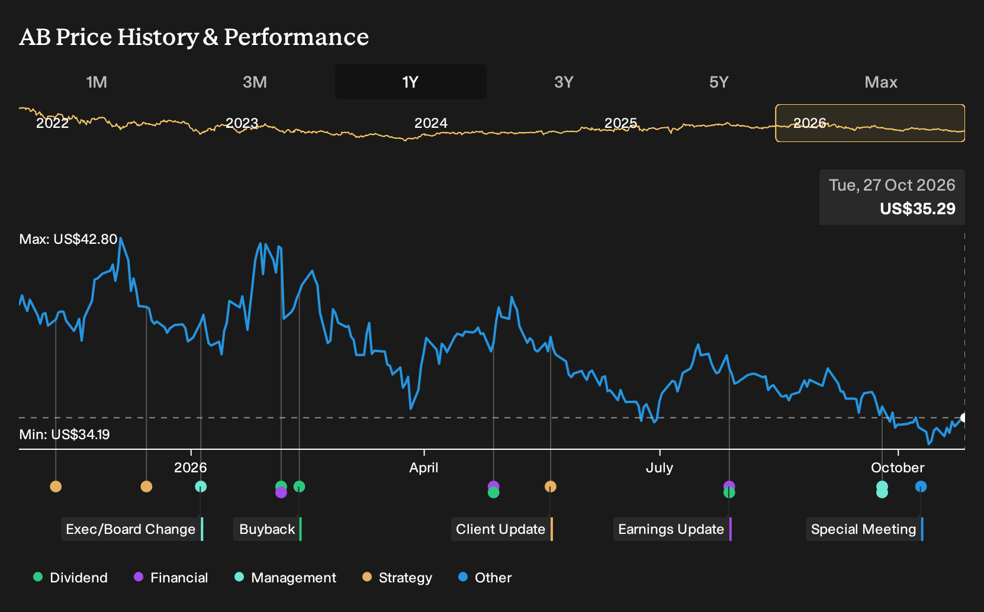Switch to the 1M time range tab

(x=97, y=82)
